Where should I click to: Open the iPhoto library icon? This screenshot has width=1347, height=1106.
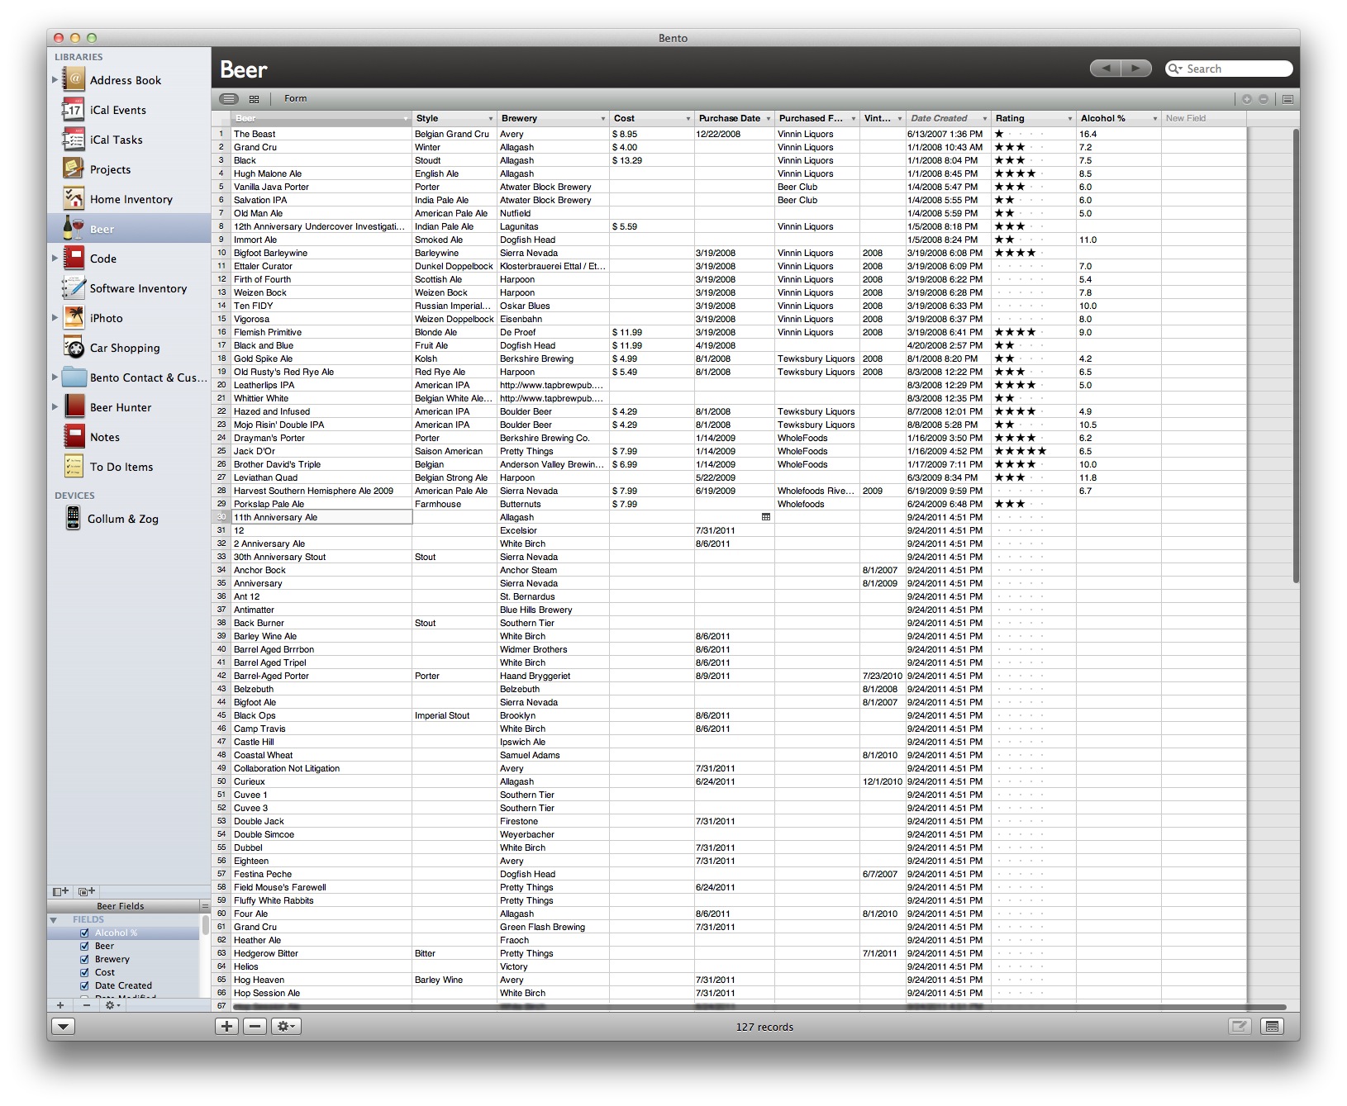click(x=74, y=318)
